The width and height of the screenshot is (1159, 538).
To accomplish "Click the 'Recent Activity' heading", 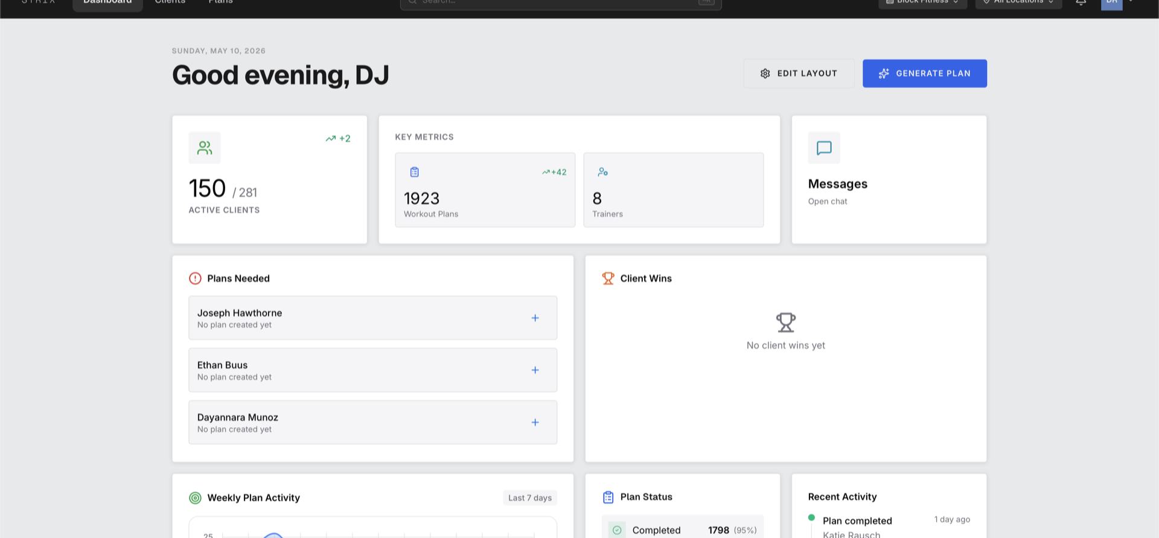I will pos(842,497).
